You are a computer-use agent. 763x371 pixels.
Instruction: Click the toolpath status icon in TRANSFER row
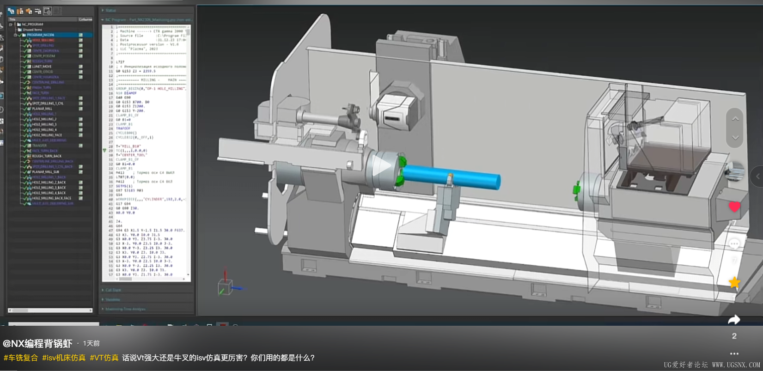[x=80, y=146]
